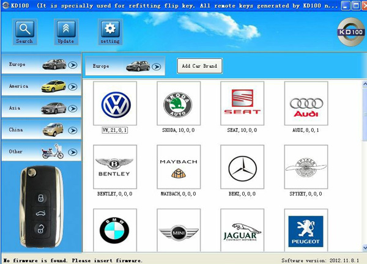Click the 'No firmware is found' status message
The height and width of the screenshot is (264, 367).
point(73,260)
